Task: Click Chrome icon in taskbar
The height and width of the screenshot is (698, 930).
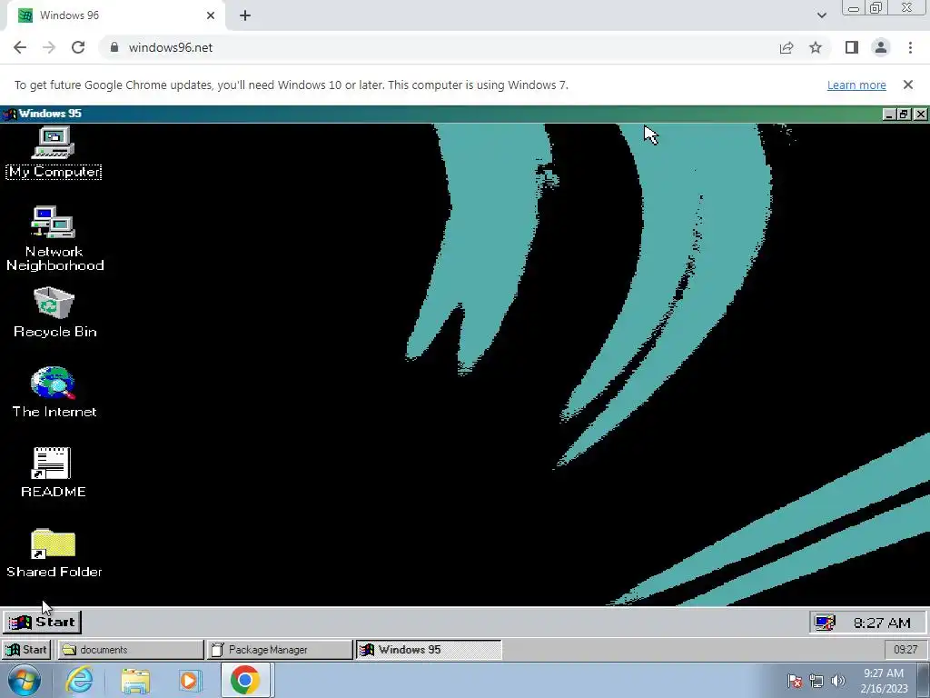Action: coord(245,680)
